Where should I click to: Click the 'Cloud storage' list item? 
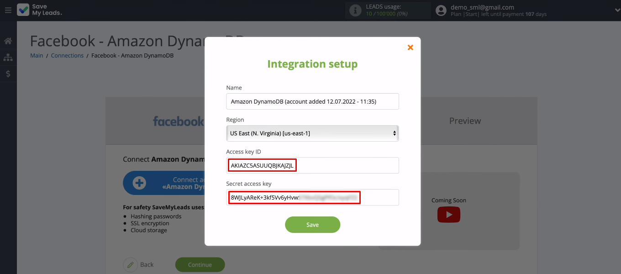(x=149, y=230)
